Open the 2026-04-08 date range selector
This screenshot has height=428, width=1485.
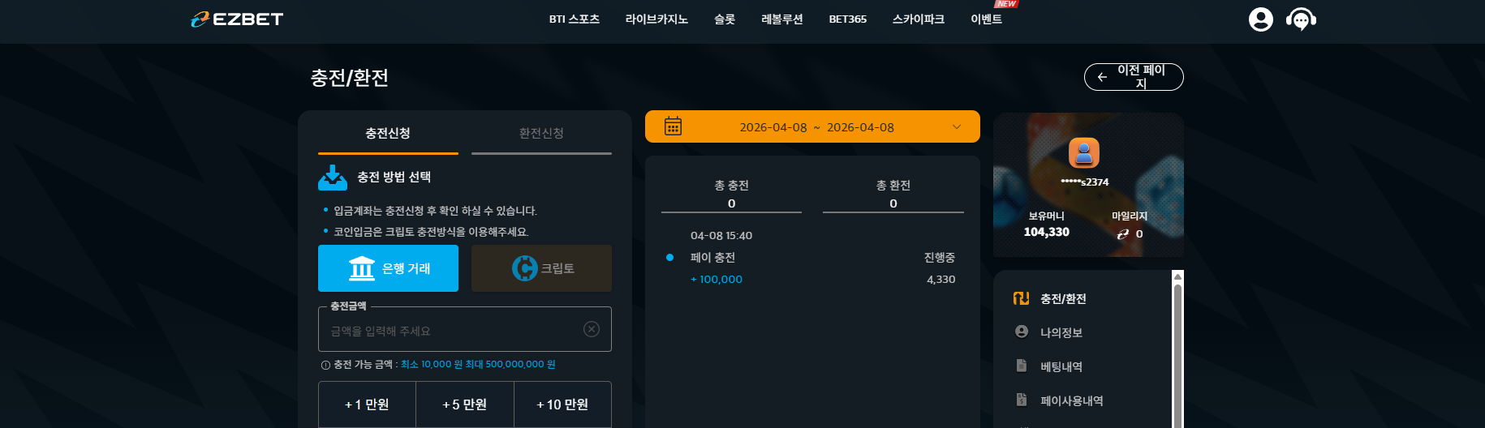coord(812,126)
